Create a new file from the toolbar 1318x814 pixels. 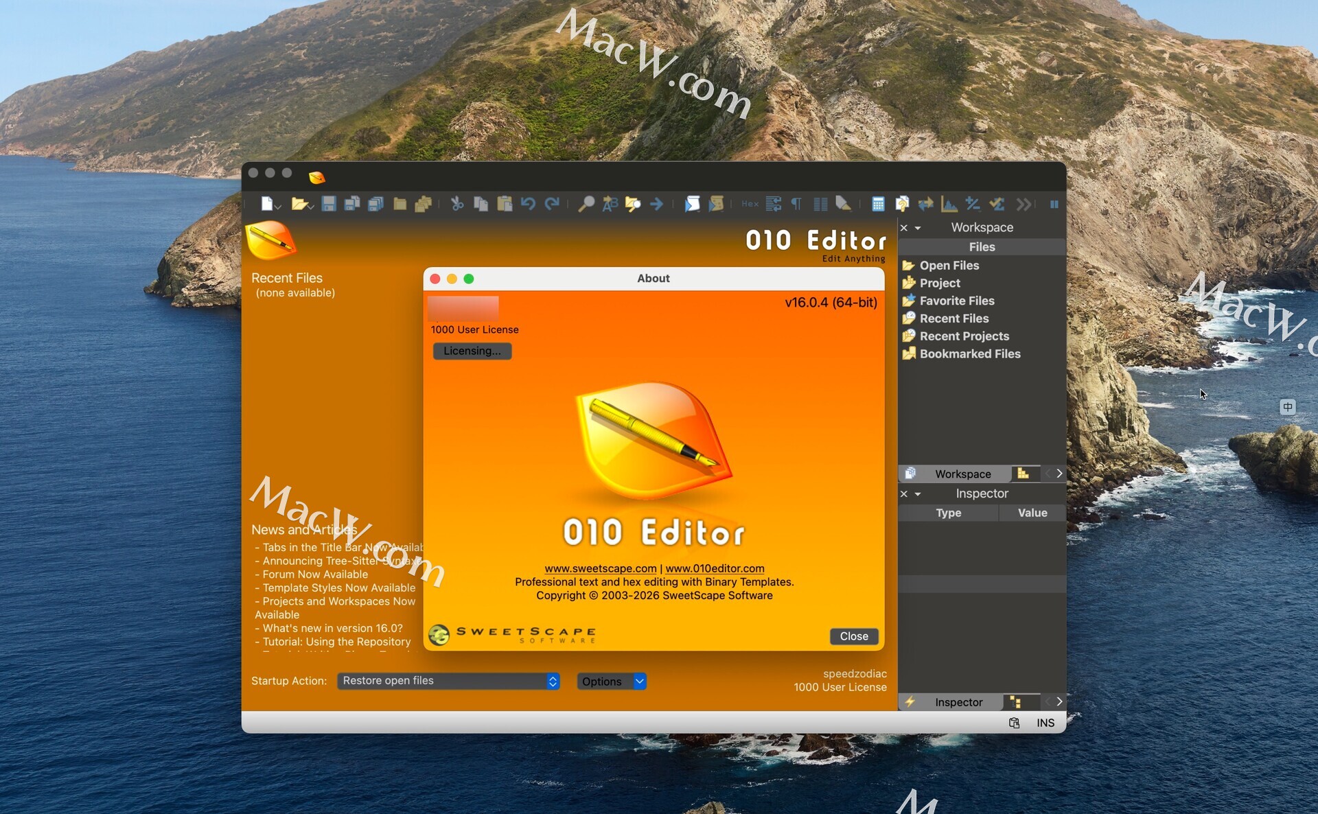coord(266,204)
